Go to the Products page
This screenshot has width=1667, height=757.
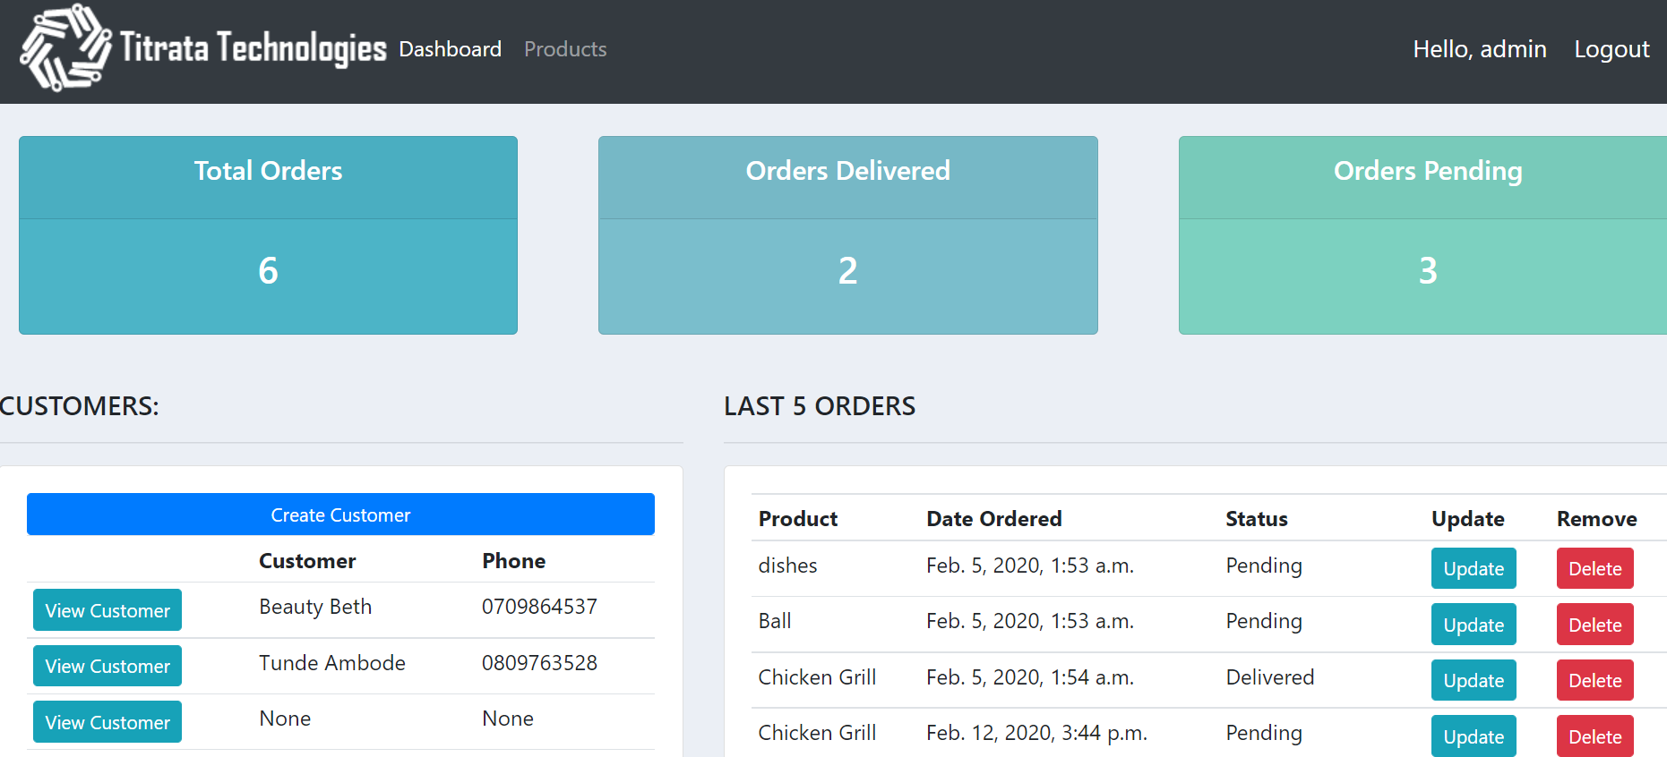[x=565, y=49]
